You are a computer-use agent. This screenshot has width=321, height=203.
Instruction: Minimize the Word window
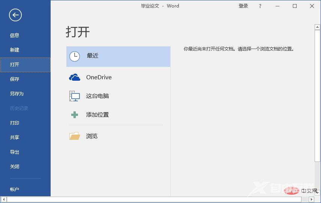tap(277, 6)
